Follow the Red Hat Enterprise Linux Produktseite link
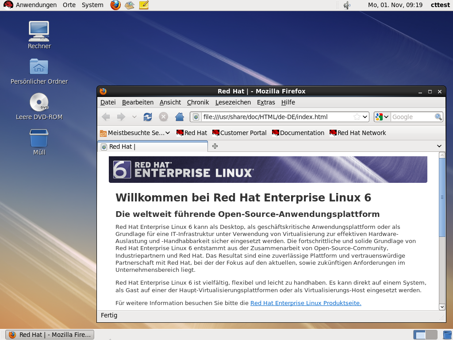 [x=306, y=303]
